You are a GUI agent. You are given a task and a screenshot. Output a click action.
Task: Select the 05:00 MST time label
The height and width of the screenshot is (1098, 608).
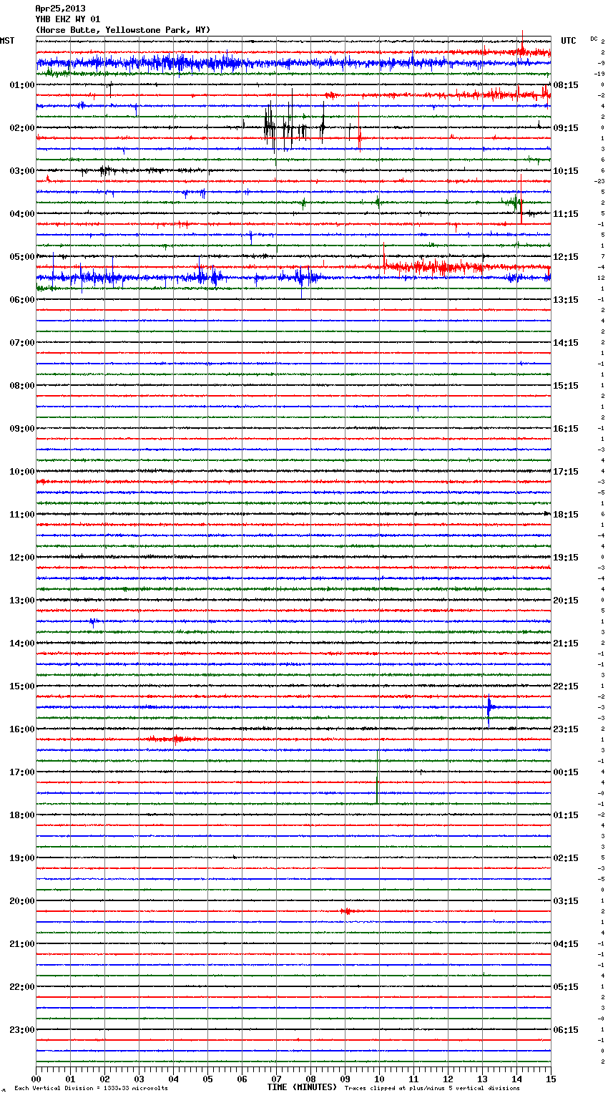(x=22, y=257)
